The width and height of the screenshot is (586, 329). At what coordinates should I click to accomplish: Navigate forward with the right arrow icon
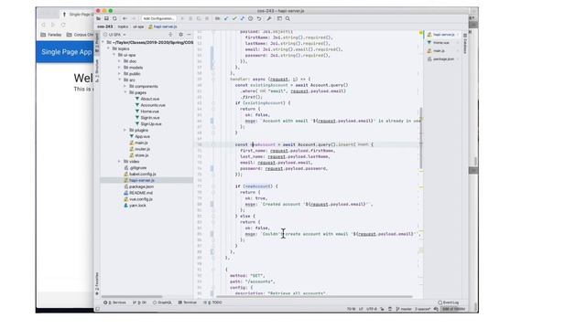(134, 18)
